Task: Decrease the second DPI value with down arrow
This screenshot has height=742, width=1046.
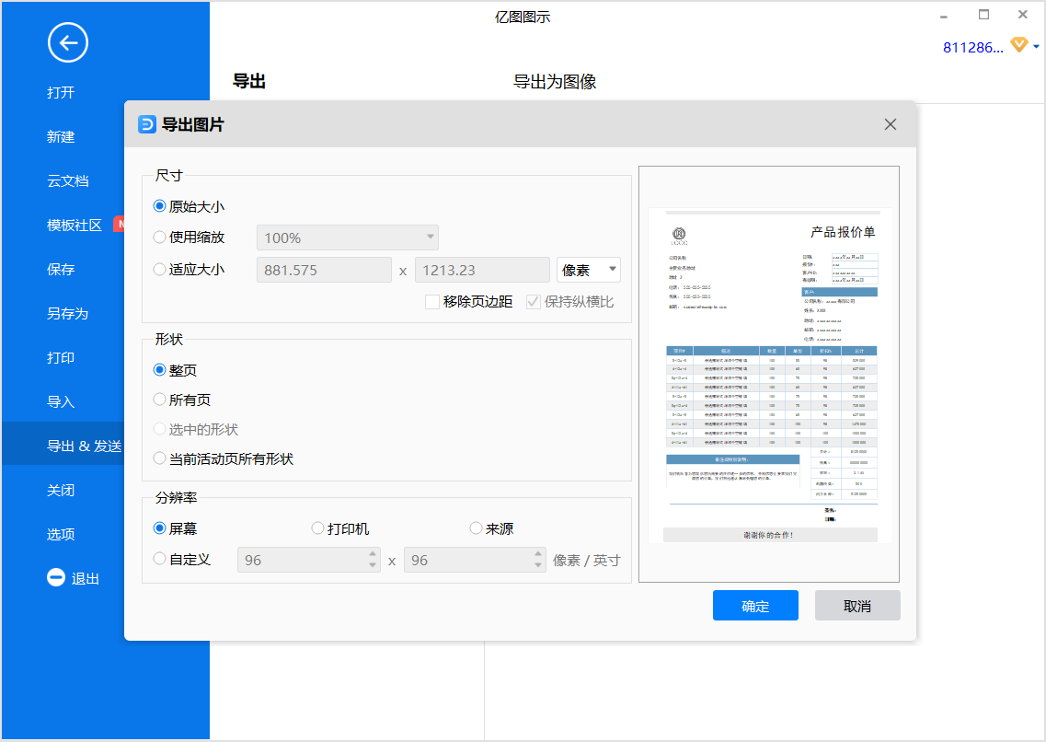Action: [538, 566]
